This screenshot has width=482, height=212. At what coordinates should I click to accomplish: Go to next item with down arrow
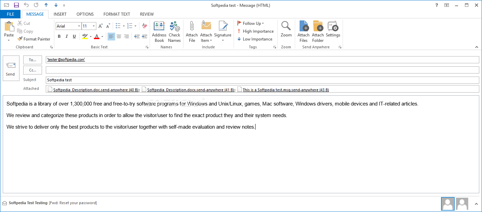coord(56,5)
